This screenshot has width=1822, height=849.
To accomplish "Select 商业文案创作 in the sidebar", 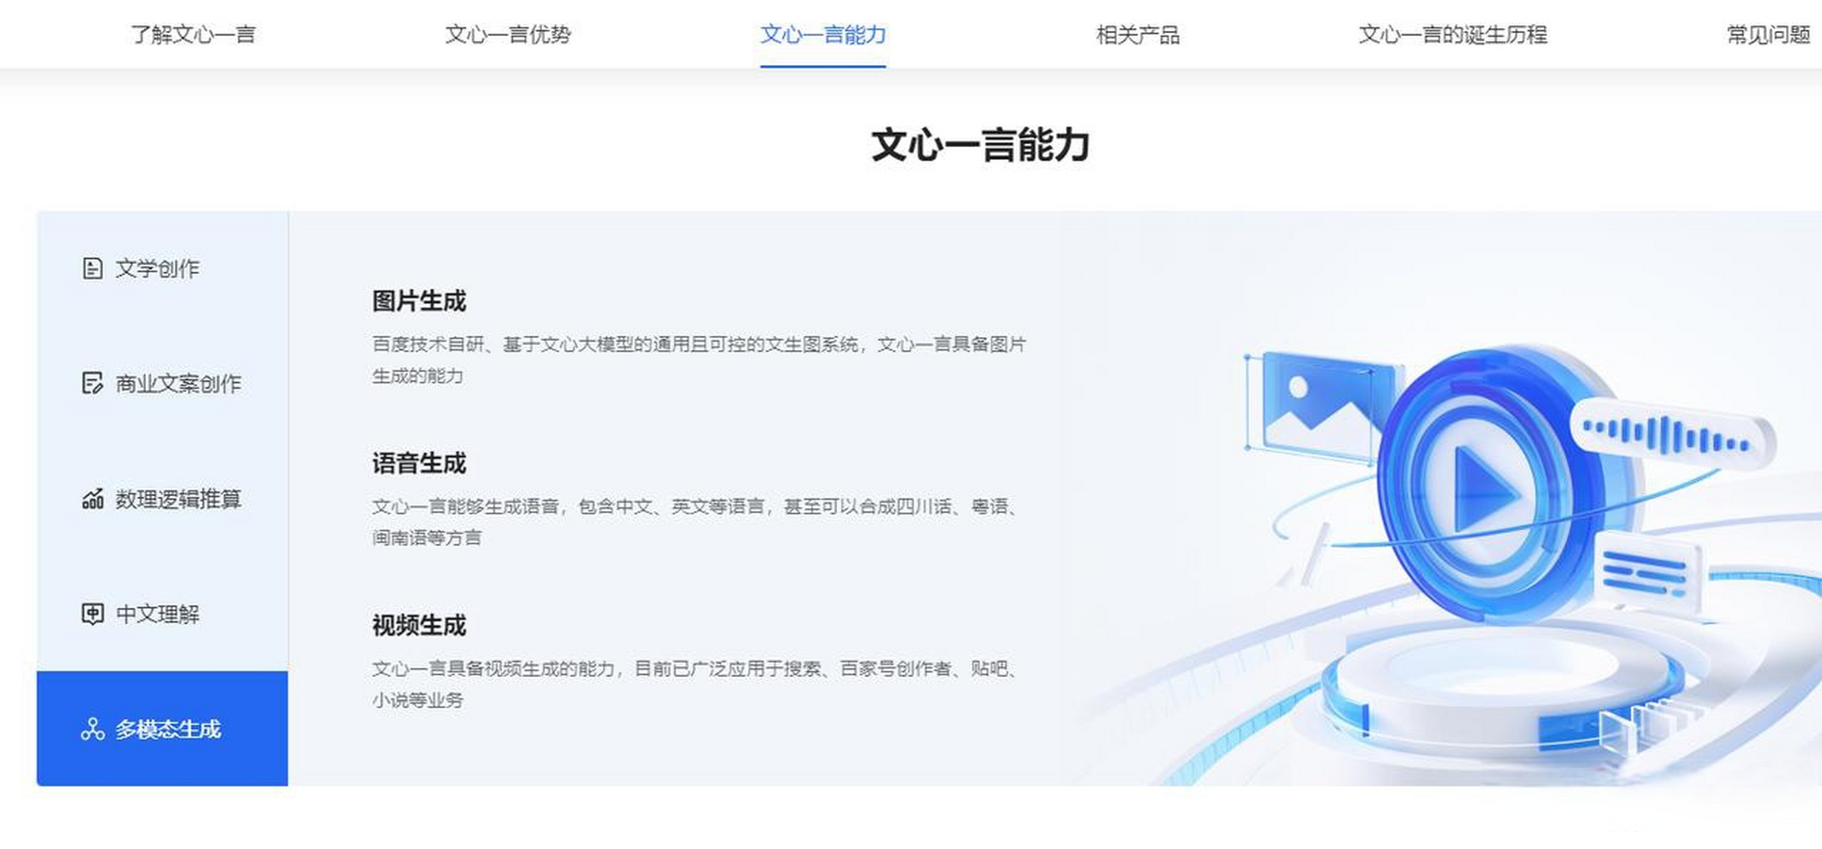I will point(163,384).
